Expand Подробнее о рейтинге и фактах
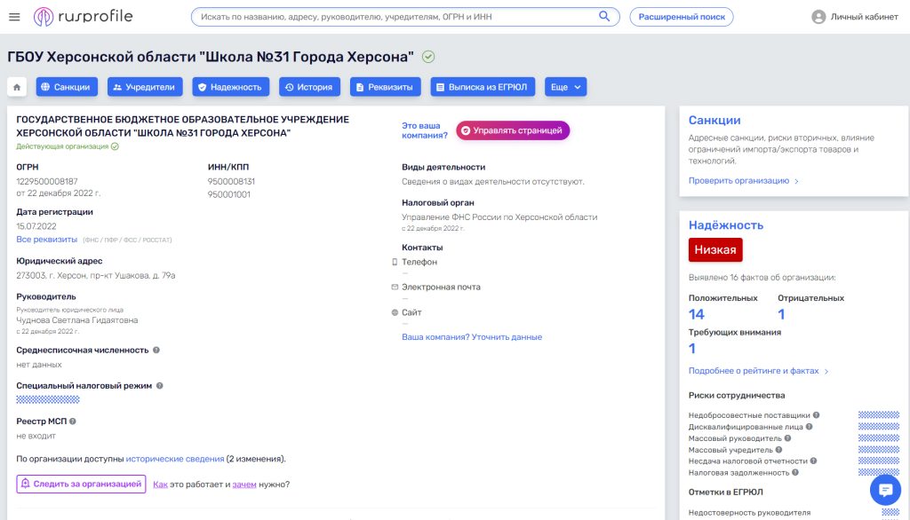 (758, 371)
